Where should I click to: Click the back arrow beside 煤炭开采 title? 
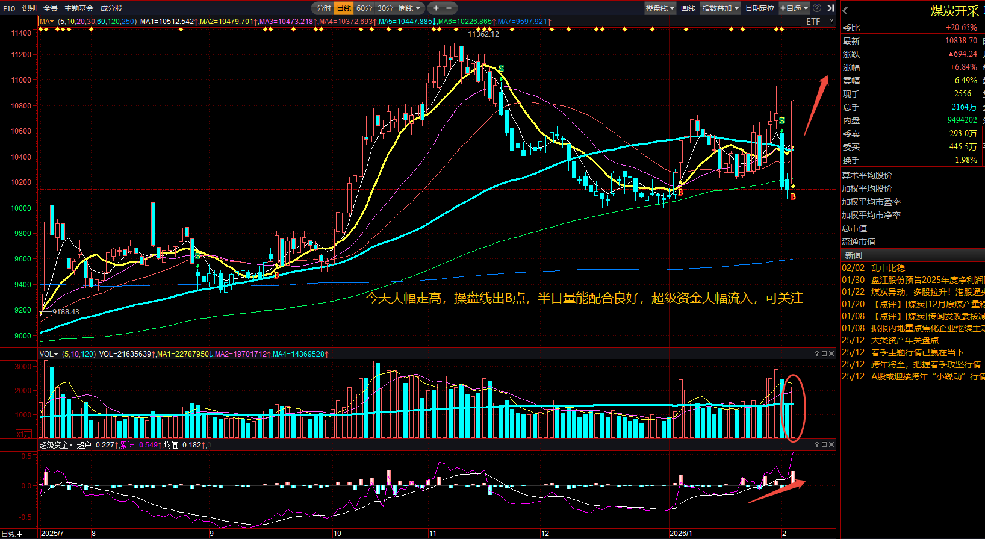tap(845, 11)
